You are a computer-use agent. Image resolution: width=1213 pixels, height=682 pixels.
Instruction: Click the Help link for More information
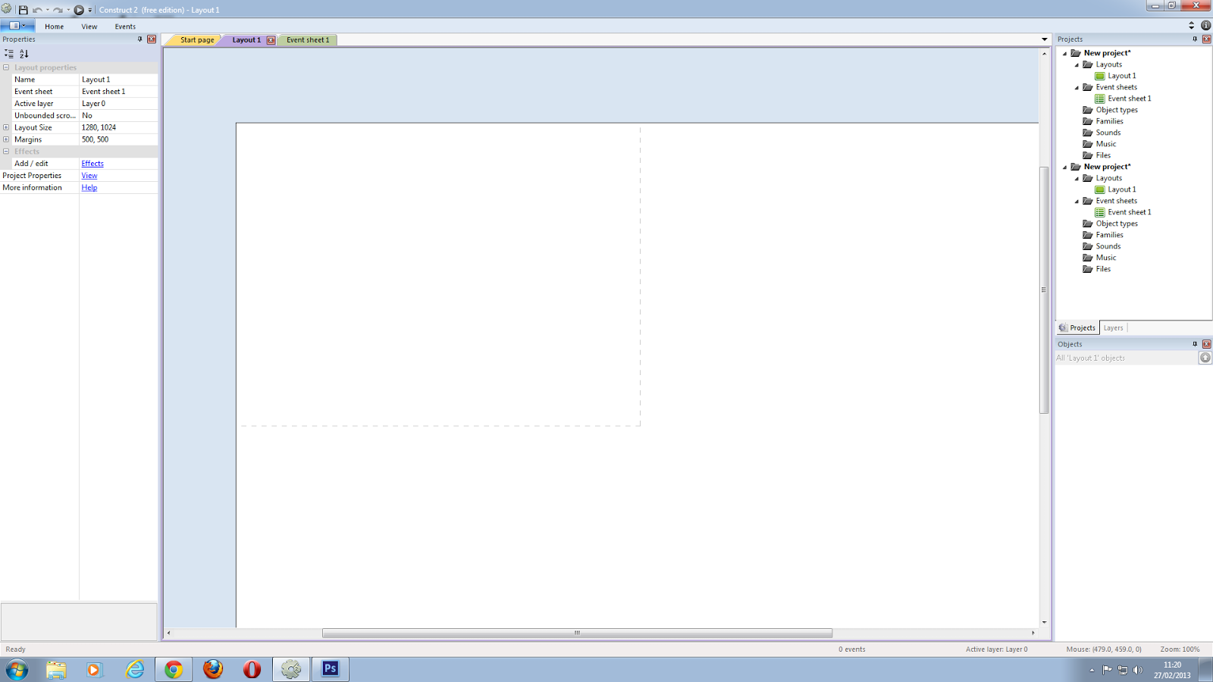[x=89, y=188]
